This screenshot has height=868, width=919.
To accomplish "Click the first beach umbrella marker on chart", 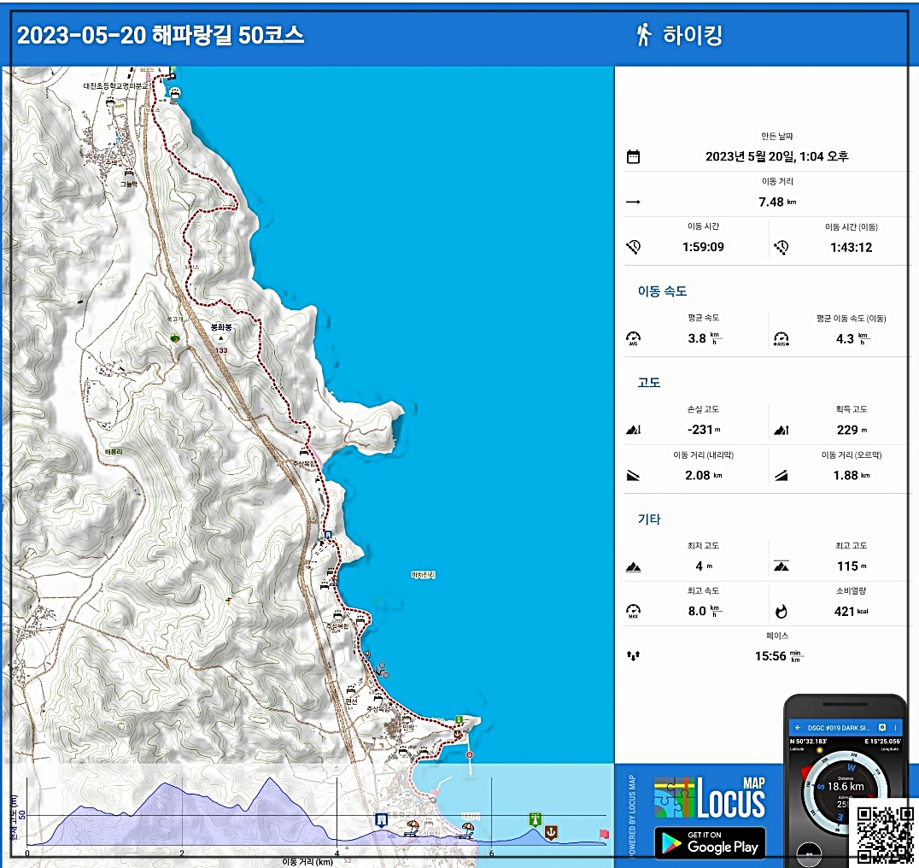I will pos(412,828).
